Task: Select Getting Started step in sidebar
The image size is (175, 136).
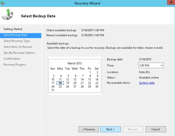Action: pyautogui.click(x=13, y=29)
